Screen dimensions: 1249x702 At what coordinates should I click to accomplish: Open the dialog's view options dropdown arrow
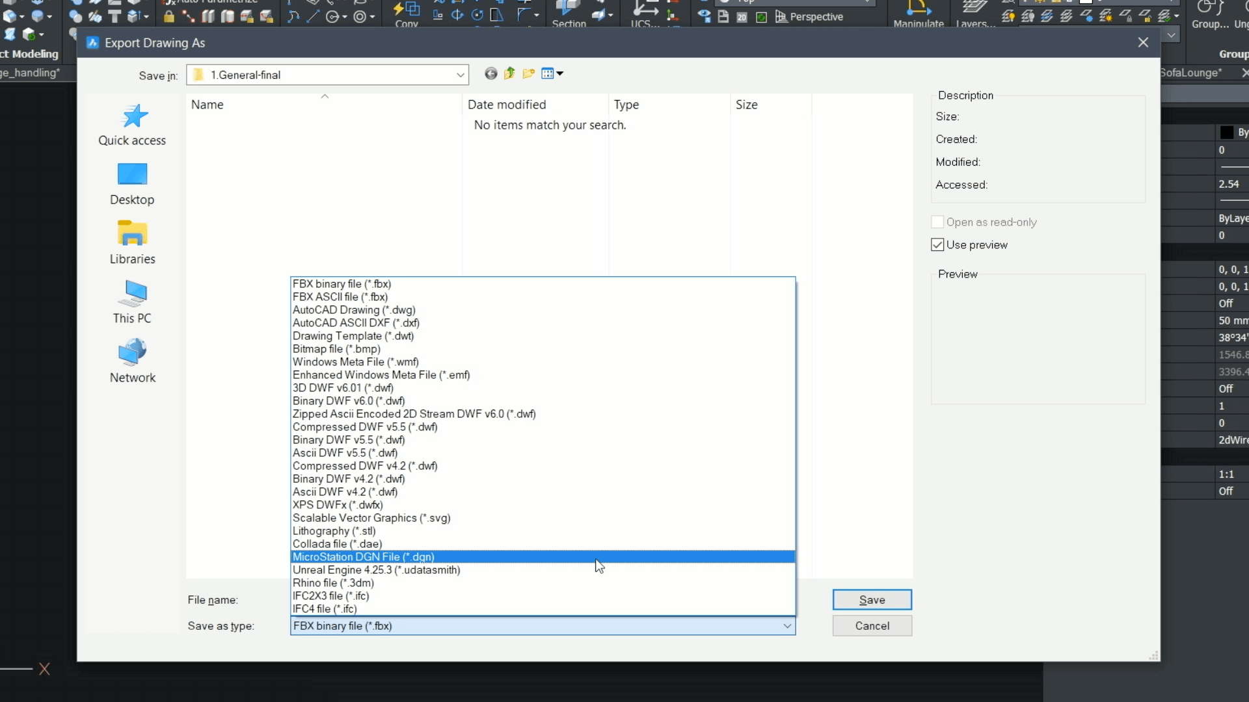[x=560, y=73]
